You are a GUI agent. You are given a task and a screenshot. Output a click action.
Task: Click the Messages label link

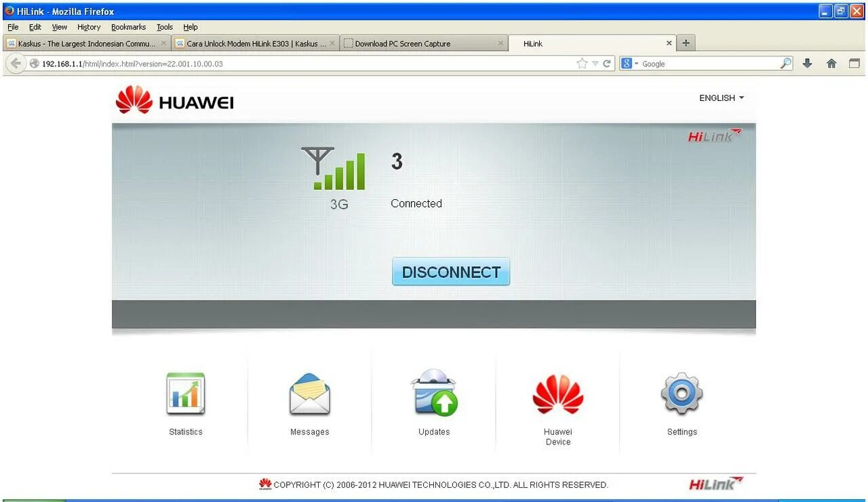point(310,432)
